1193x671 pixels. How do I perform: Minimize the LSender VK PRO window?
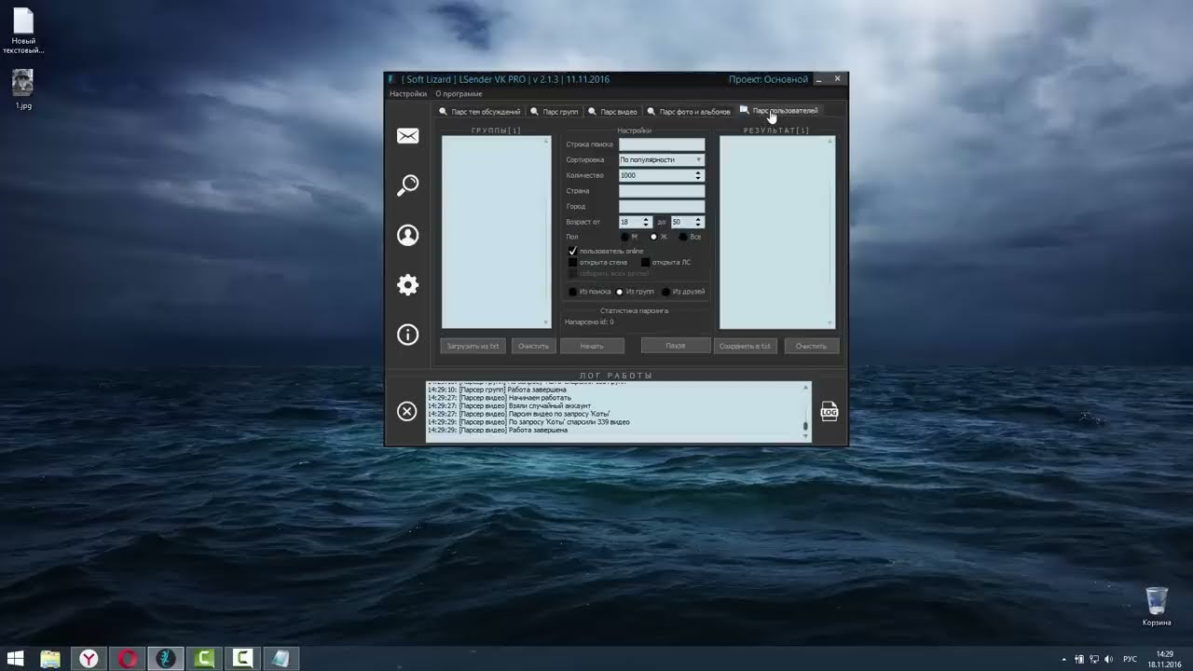pyautogui.click(x=819, y=79)
